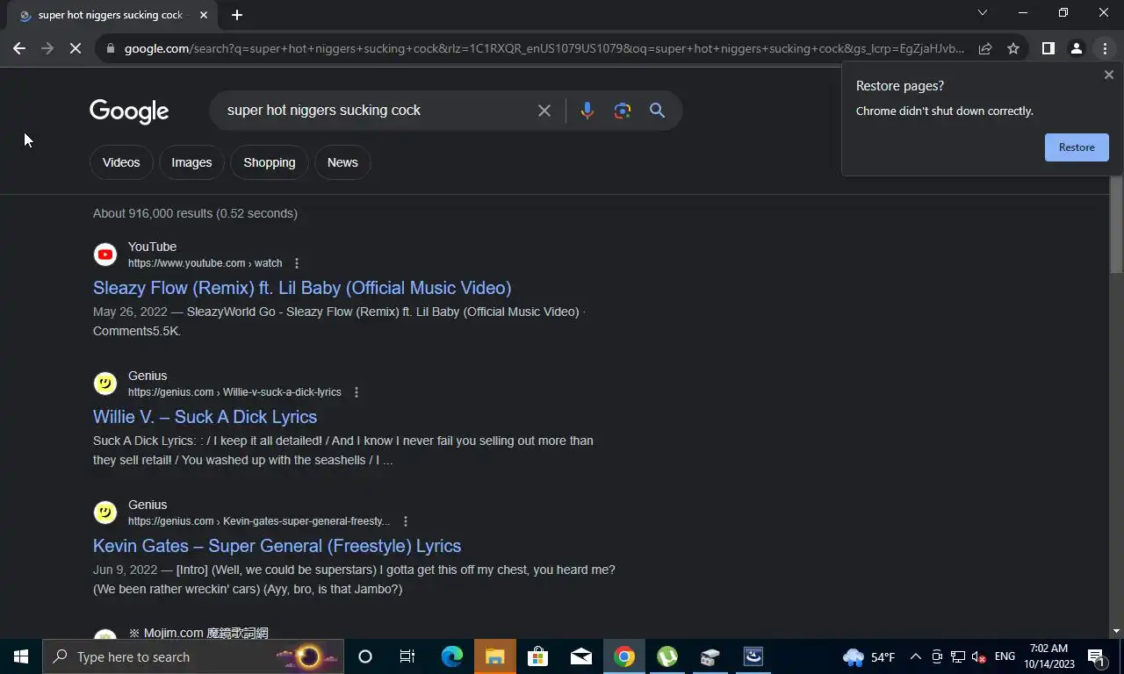Open the Chrome side panel
The width and height of the screenshot is (1124, 674).
(1048, 48)
